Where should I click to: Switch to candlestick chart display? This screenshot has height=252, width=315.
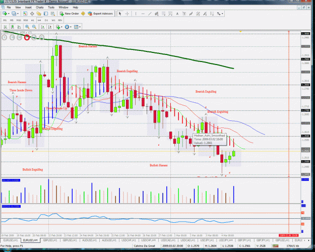point(12,27)
